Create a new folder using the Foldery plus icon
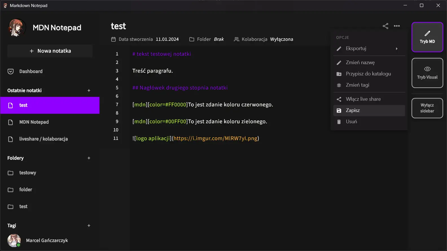The image size is (447, 251). (89, 158)
